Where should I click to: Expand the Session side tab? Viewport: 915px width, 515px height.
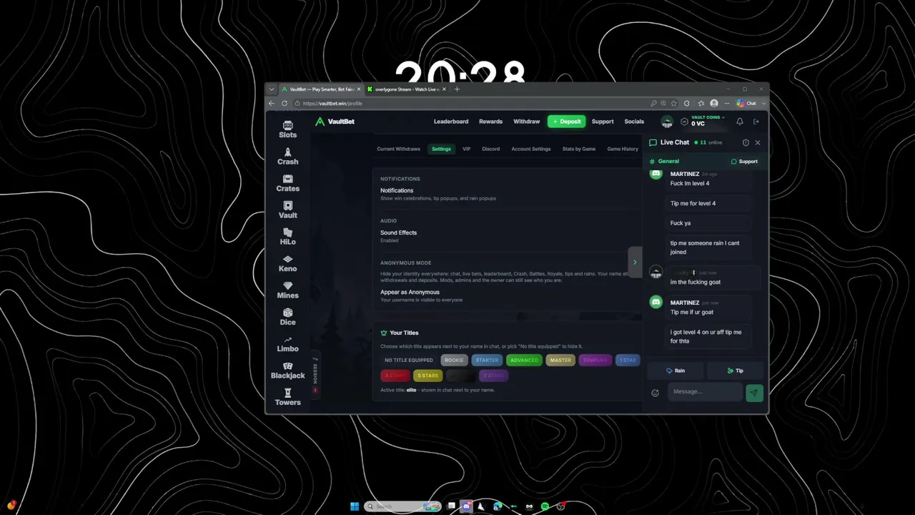click(x=315, y=374)
